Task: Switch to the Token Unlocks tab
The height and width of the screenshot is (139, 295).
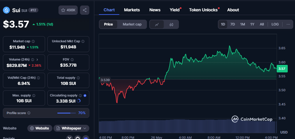Action: point(203,10)
